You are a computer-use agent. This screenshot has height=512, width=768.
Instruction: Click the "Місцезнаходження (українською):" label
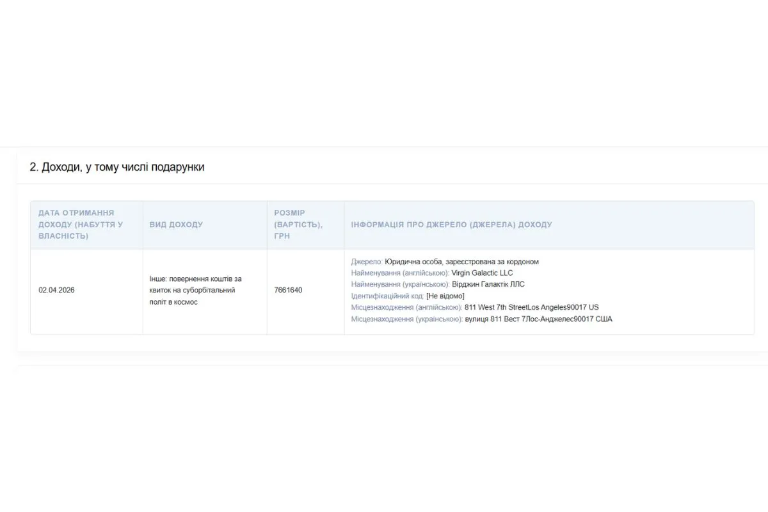[407, 319]
